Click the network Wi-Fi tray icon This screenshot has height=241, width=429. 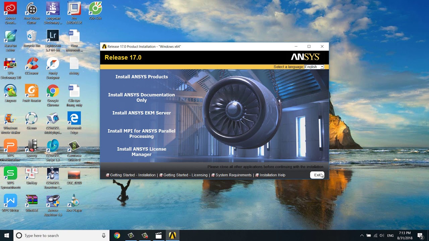click(x=375, y=236)
